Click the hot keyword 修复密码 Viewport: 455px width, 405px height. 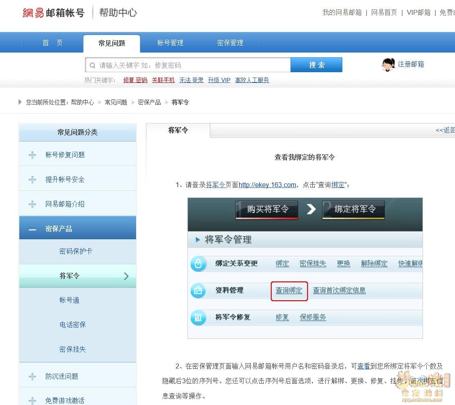135,80
